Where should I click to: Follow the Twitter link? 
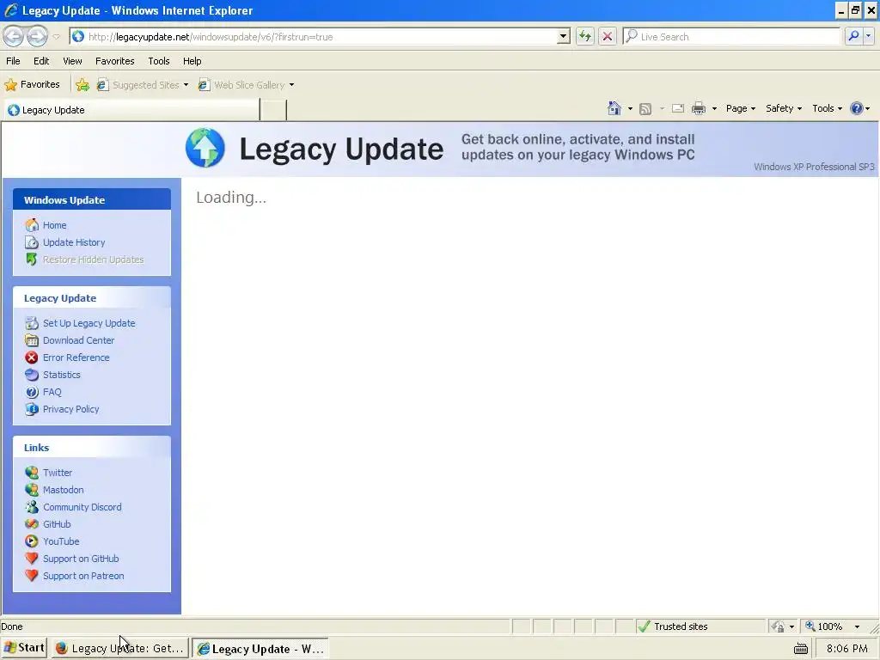pos(58,473)
